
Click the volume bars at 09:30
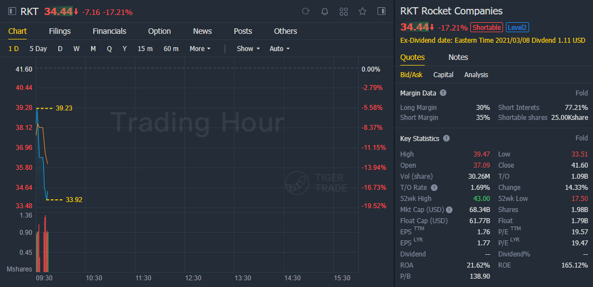click(42, 244)
